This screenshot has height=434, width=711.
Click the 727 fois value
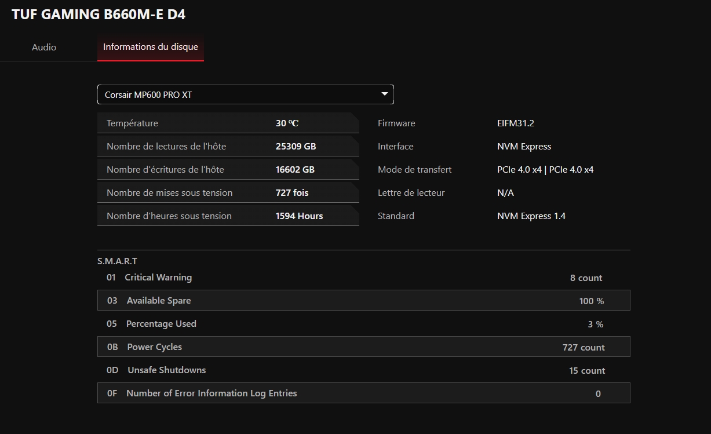[292, 193]
